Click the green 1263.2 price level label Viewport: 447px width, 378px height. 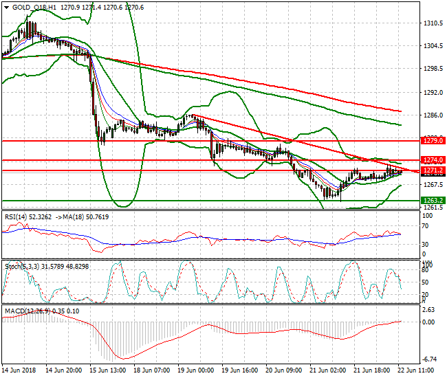point(431,201)
